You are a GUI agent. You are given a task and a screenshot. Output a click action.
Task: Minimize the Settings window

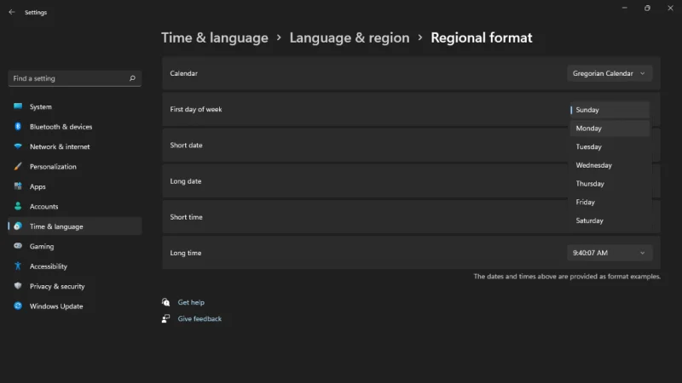pyautogui.click(x=625, y=8)
